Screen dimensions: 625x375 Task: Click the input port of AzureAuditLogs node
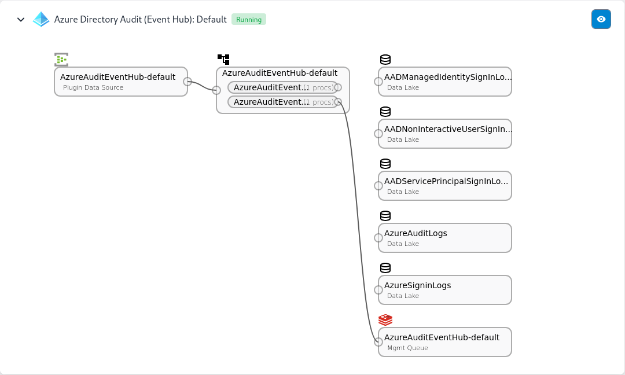[x=378, y=238]
